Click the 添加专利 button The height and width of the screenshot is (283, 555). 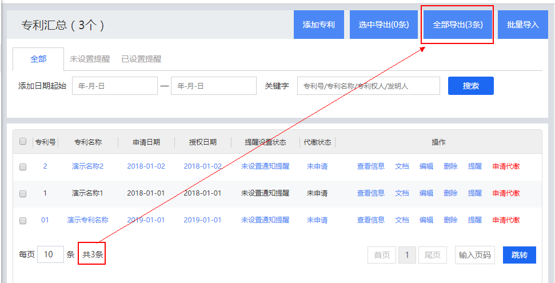pos(318,25)
